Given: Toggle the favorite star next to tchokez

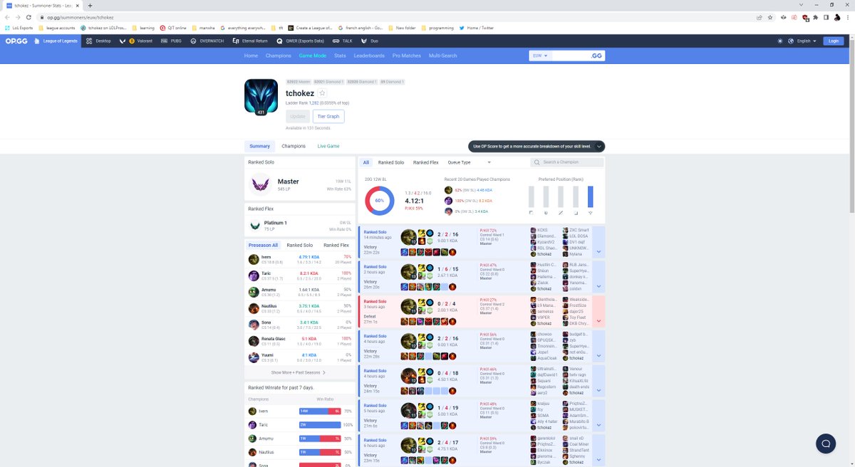Looking at the screenshot, I should click(x=321, y=93).
